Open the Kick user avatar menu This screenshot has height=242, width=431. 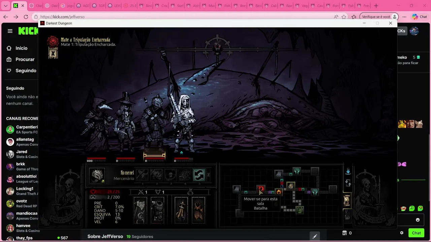[414, 31]
